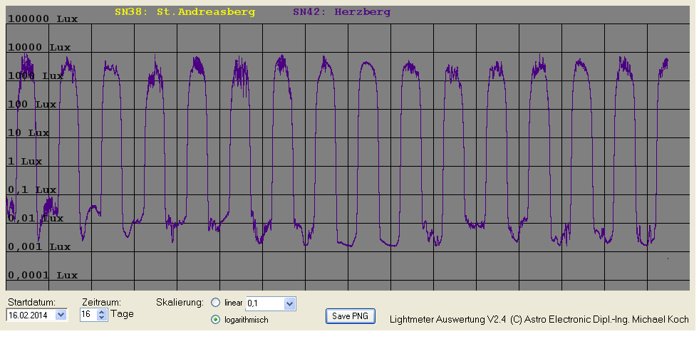
Task: Click the SN38: St.Andreasberg legend label
Action: pyautogui.click(x=185, y=13)
